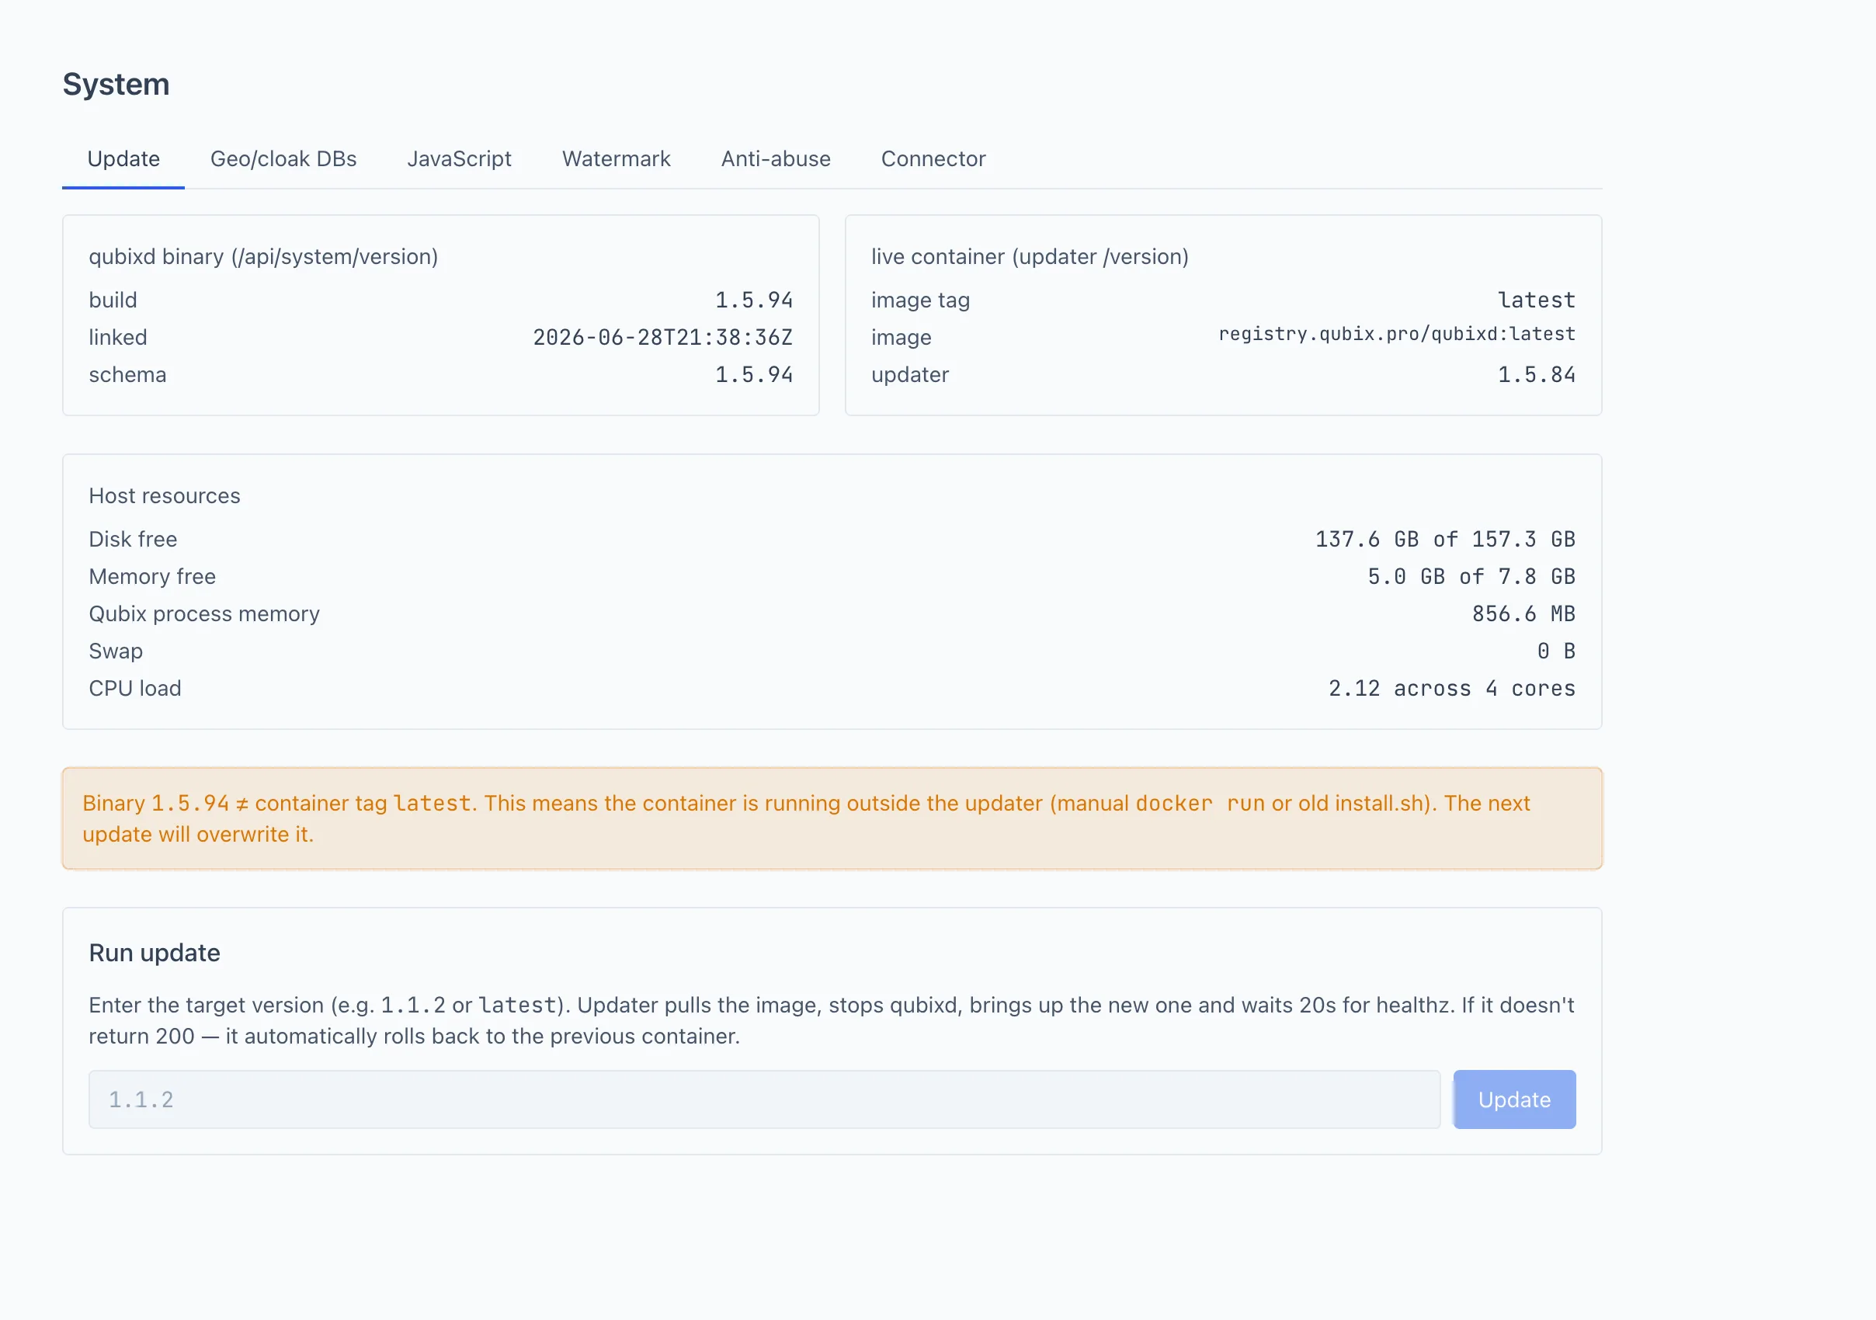Screen dimensions: 1876x1320
Task: Open the Anti-abuse tab
Action: (x=776, y=158)
